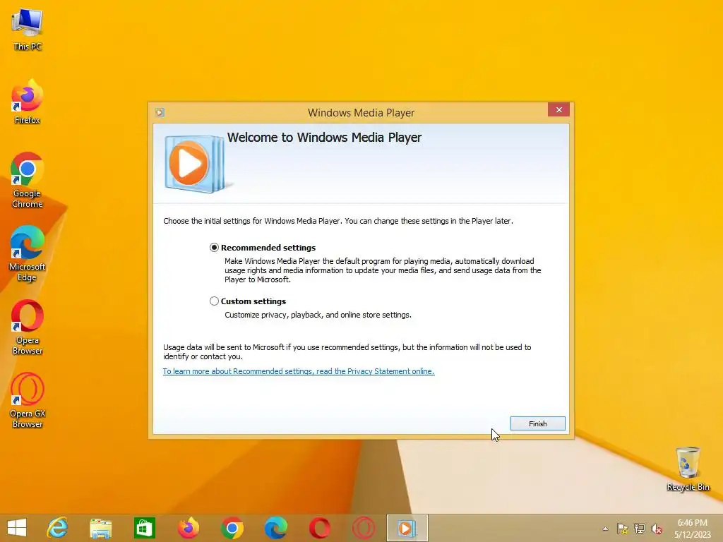The height and width of the screenshot is (542, 723).
Task: Open the Windows Store taskbar icon
Action: pos(144,528)
